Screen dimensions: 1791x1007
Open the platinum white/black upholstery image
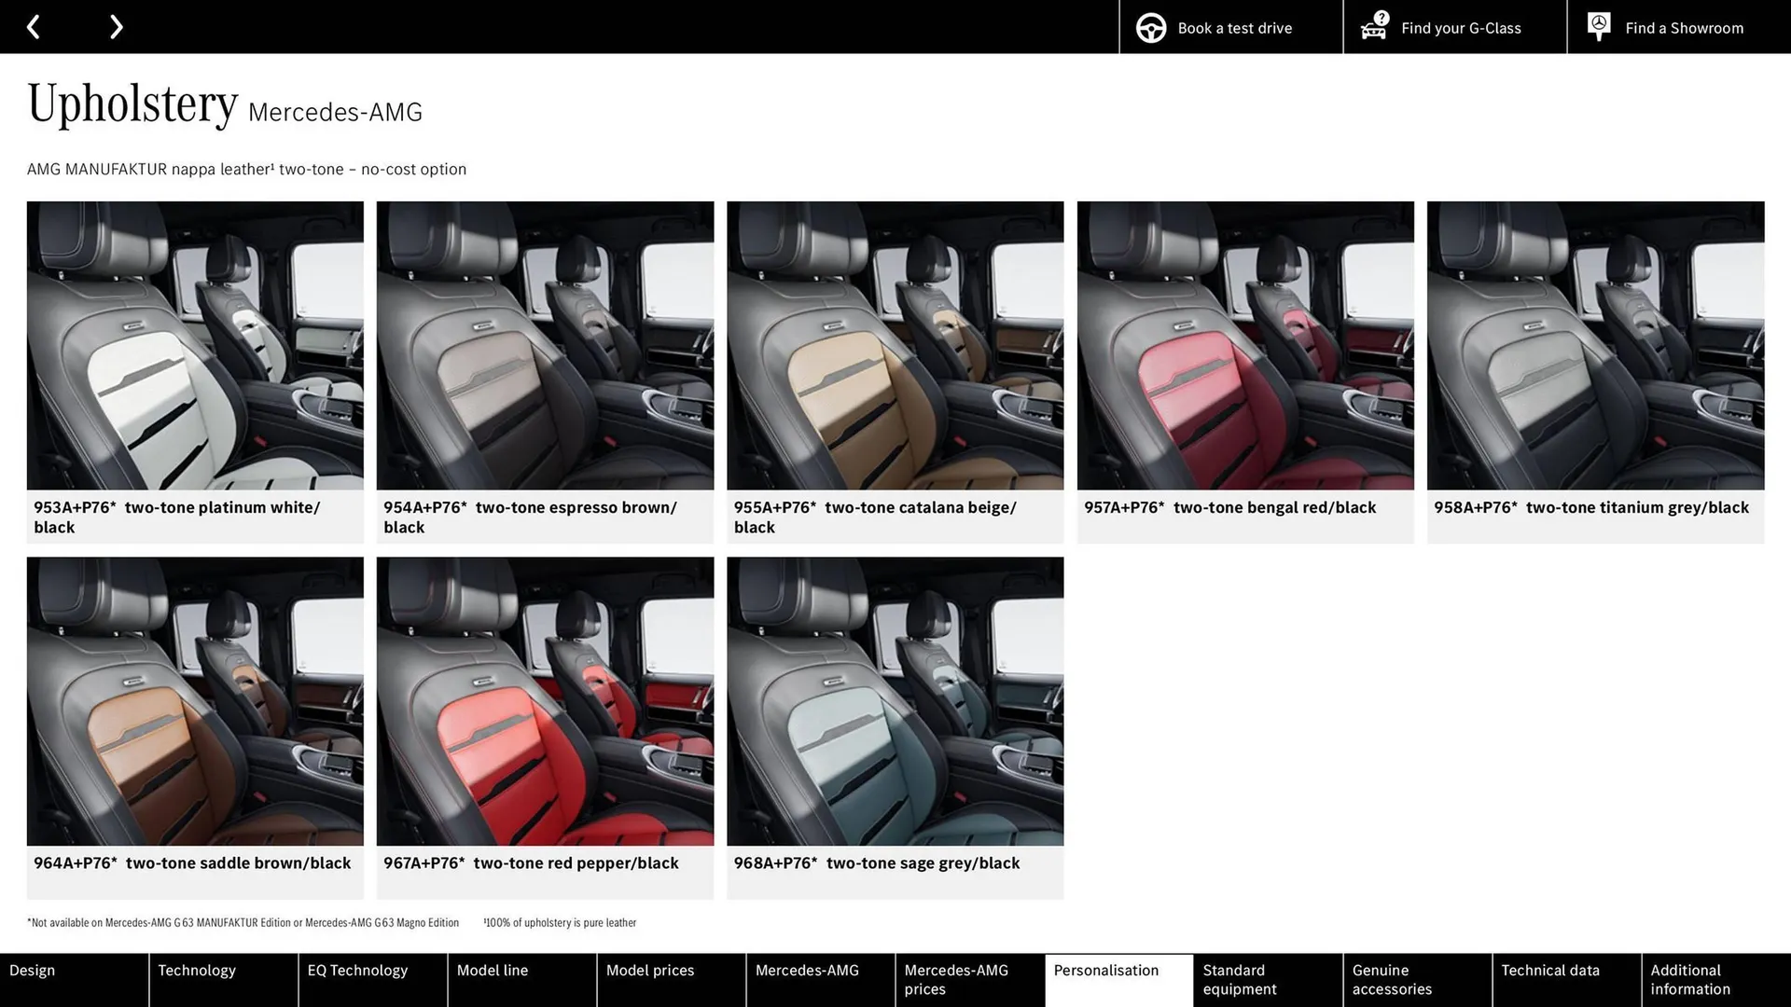pyautogui.click(x=195, y=345)
